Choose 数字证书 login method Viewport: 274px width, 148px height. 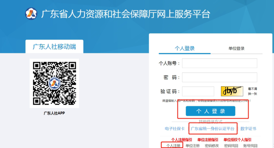click(x=248, y=129)
